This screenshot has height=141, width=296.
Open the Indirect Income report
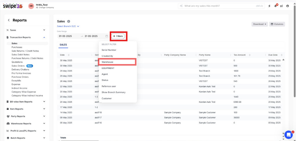[19, 88]
